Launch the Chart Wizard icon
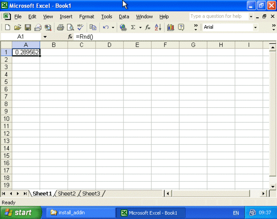 (x=170, y=27)
